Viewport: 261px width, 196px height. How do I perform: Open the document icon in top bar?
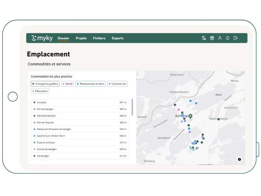[204, 38]
